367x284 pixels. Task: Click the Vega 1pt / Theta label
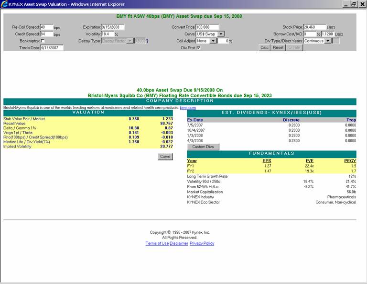coord(18,133)
